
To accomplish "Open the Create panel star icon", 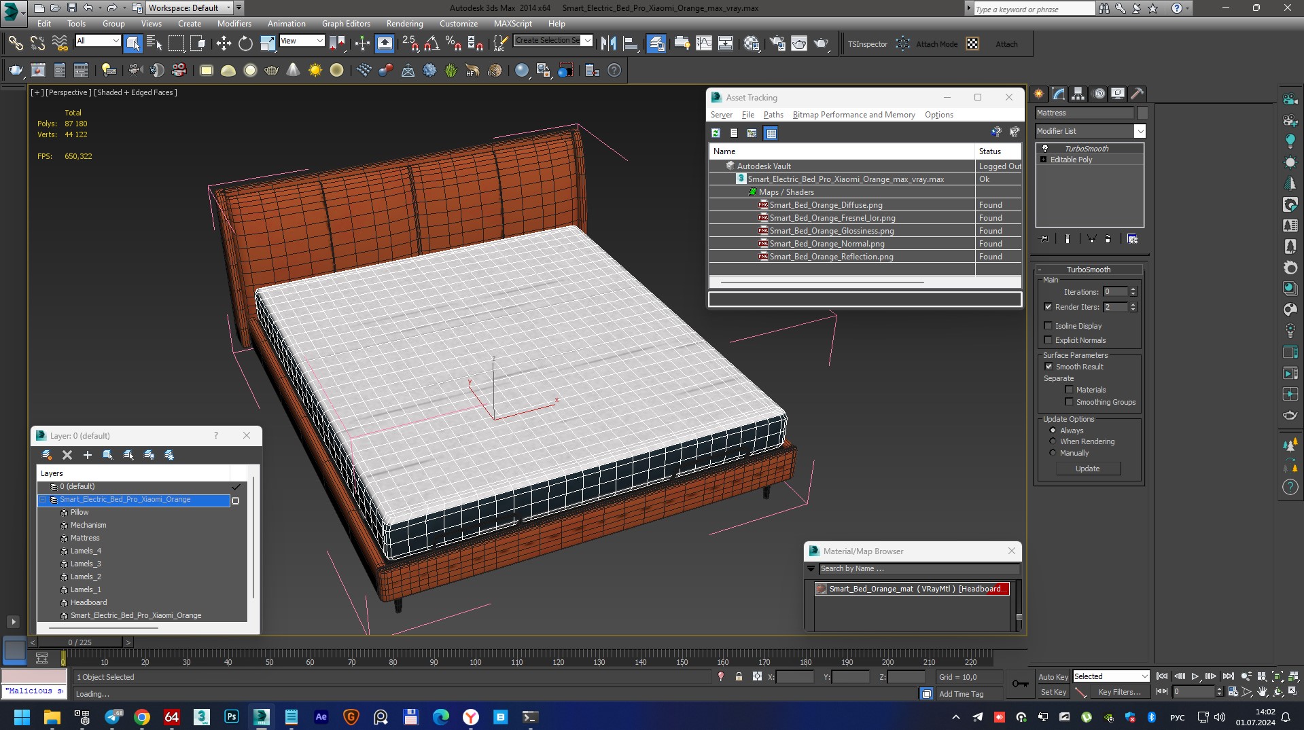I will pyautogui.click(x=1039, y=94).
